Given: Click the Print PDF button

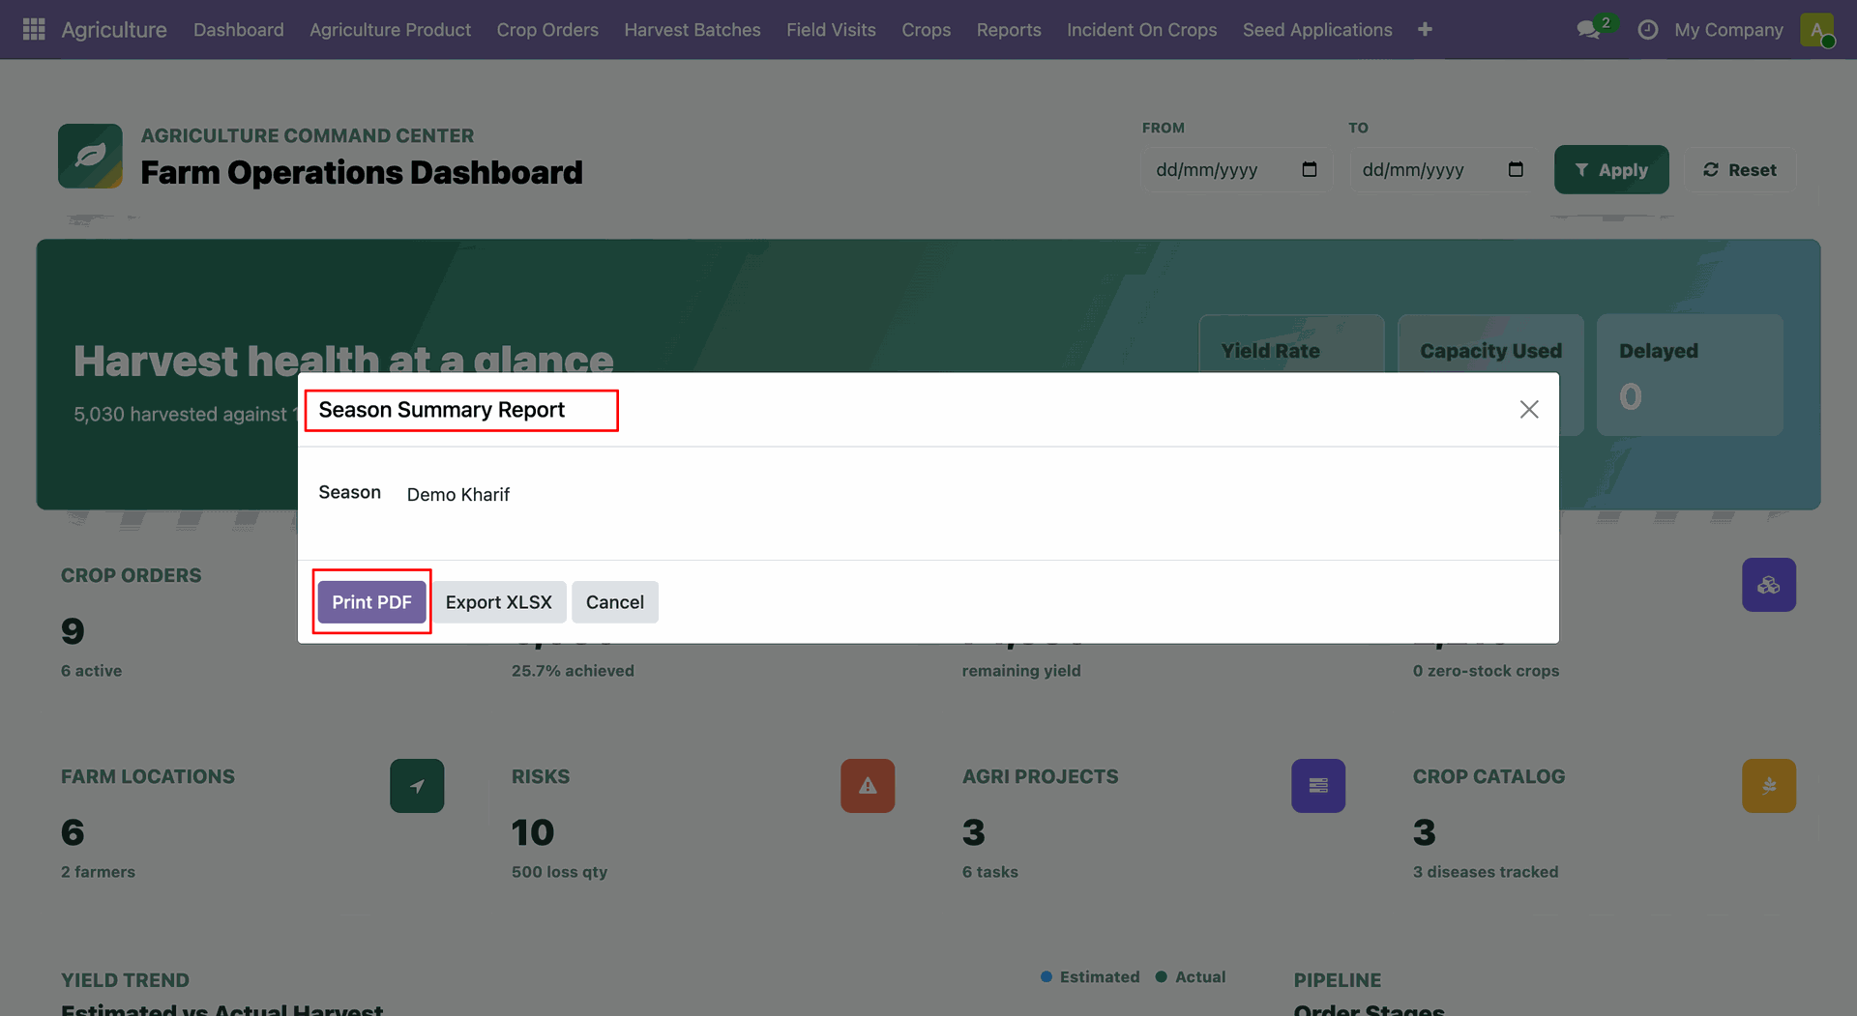Looking at the screenshot, I should [371, 602].
